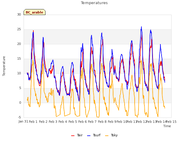Click the 20 y-axis tick label
The image size is (189, 141).
click(x=19, y=44)
